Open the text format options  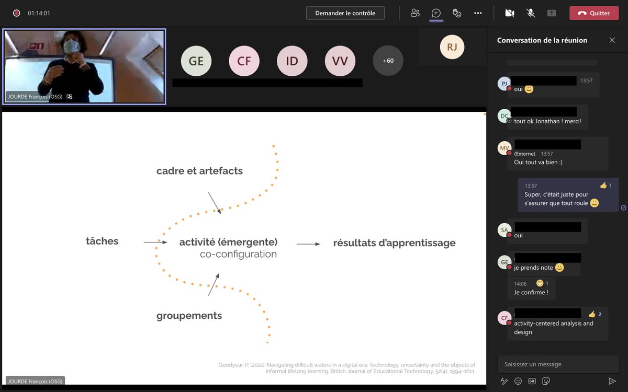point(504,381)
